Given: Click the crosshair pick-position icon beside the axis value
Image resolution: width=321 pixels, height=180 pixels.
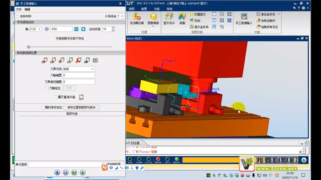Looking at the screenshot, I should (x=46, y=29).
